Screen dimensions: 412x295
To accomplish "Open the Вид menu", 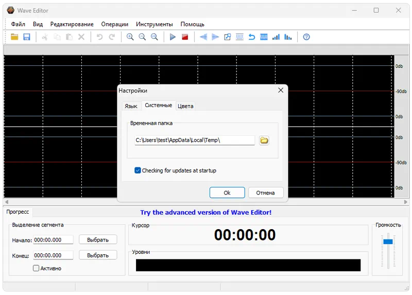I will (x=38, y=24).
